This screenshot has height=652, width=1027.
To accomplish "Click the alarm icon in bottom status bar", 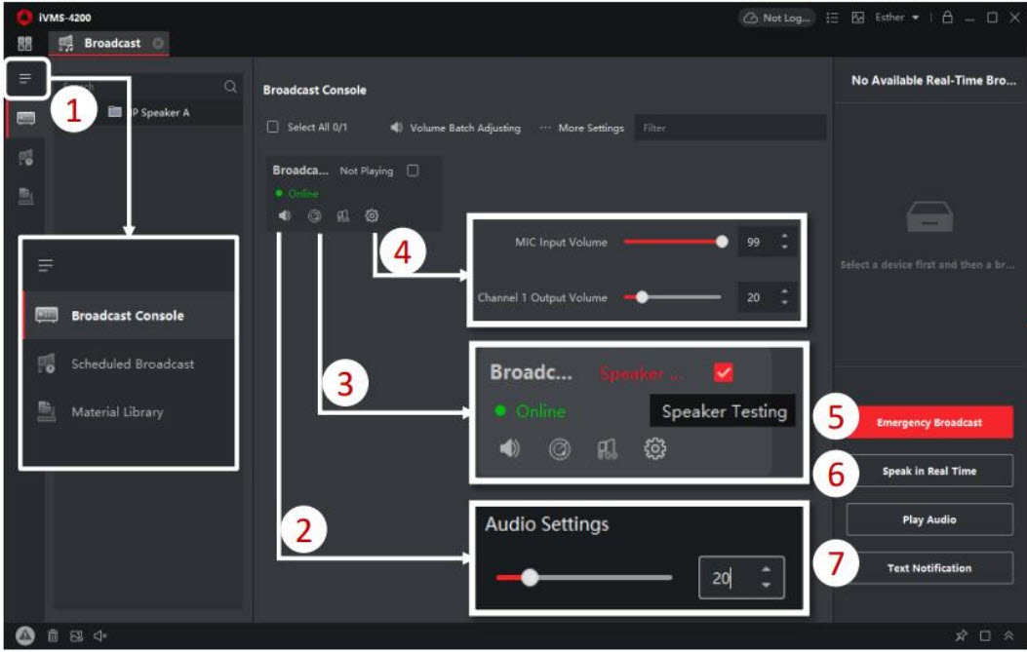I will (24, 636).
